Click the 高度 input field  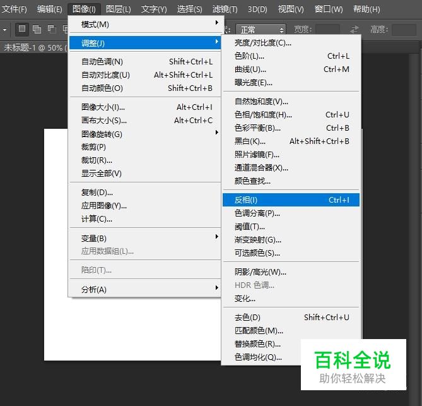point(404,30)
